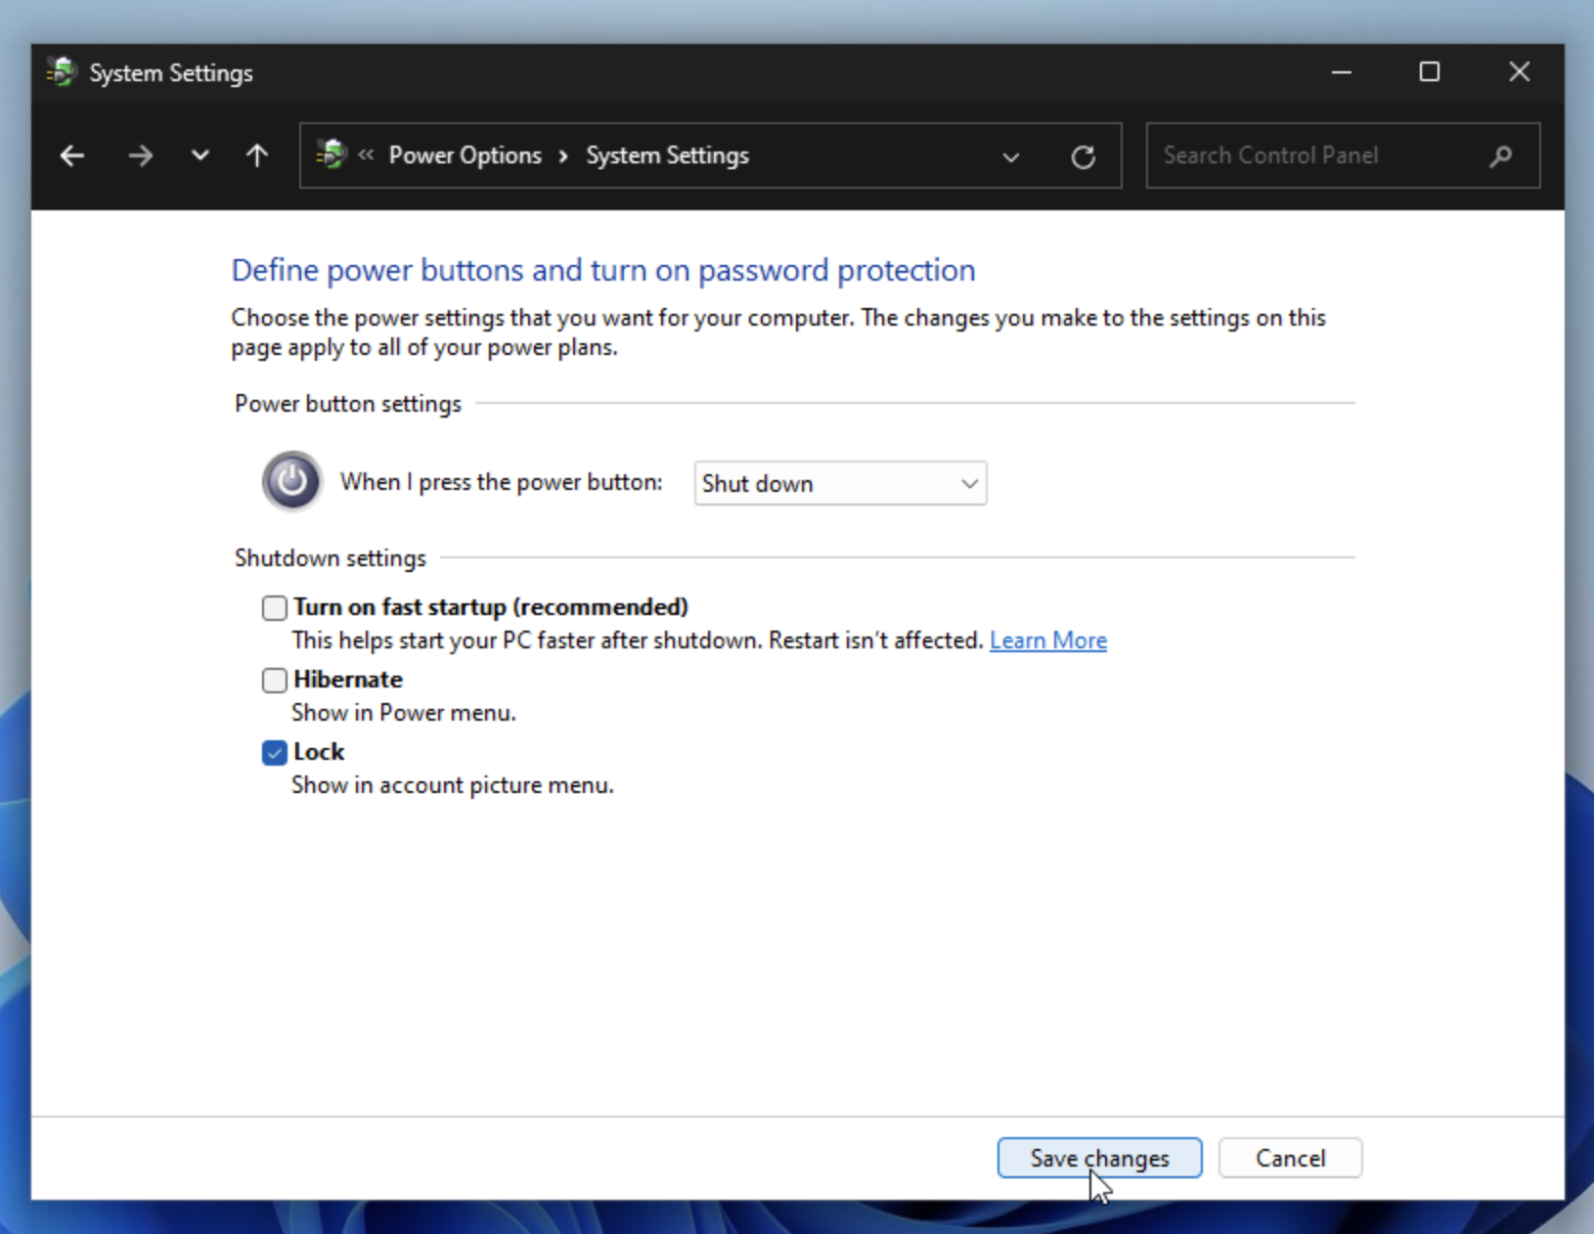Go back with the left arrow
This screenshot has width=1594, height=1234.
click(x=72, y=155)
